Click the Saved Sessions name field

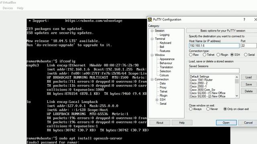(214, 71)
